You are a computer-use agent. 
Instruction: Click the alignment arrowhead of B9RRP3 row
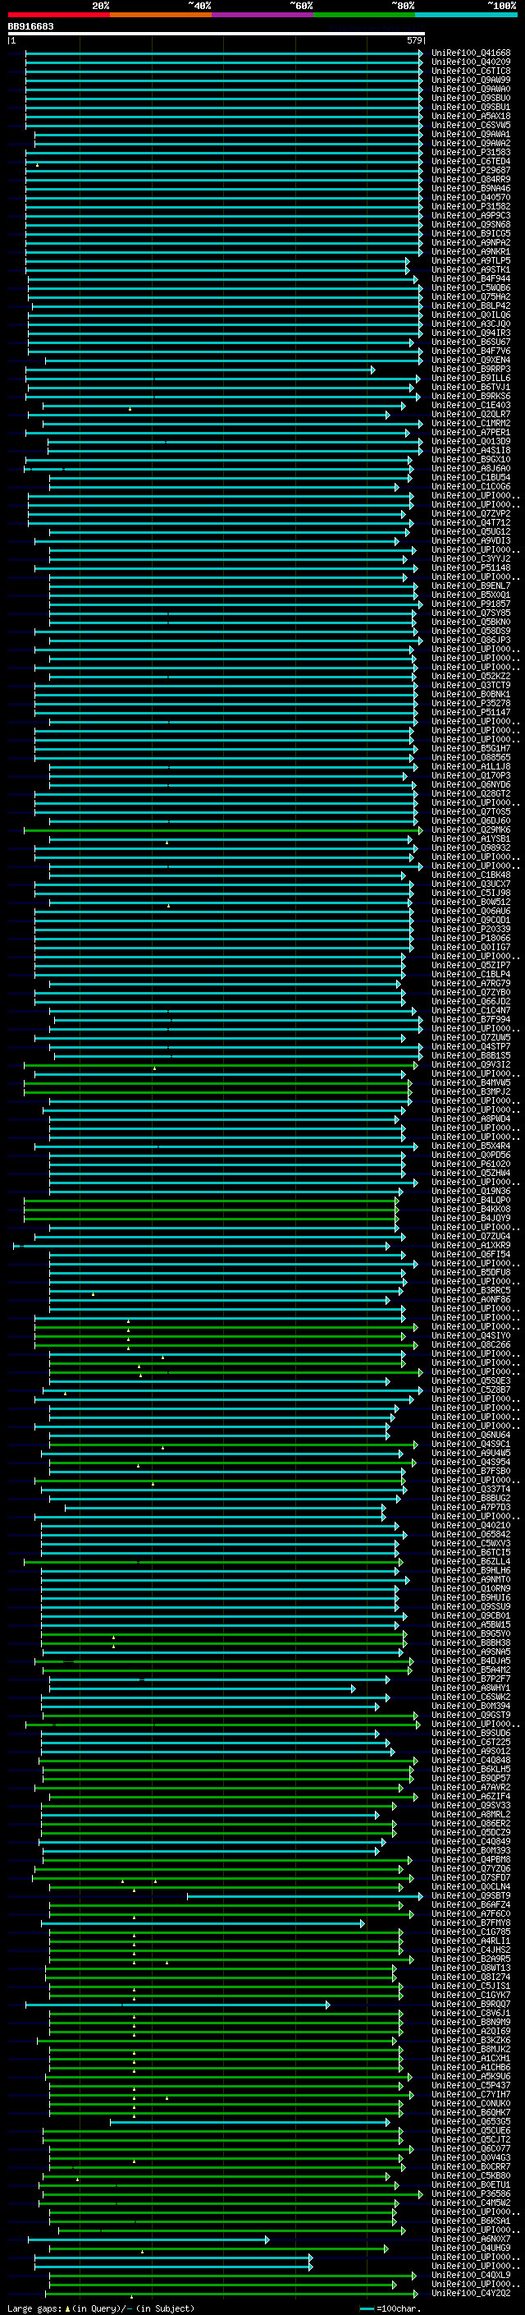pos(372,370)
